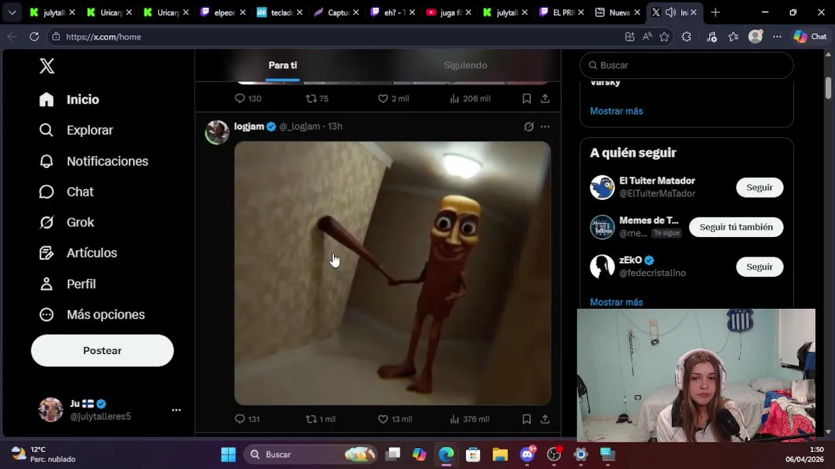Open zEkO profile avatar
The height and width of the screenshot is (469, 835).
(602, 266)
